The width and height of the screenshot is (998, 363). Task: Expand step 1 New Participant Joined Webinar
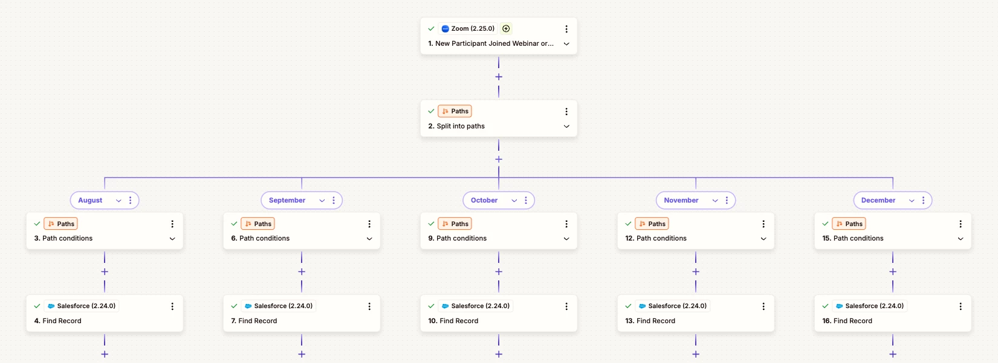566,43
